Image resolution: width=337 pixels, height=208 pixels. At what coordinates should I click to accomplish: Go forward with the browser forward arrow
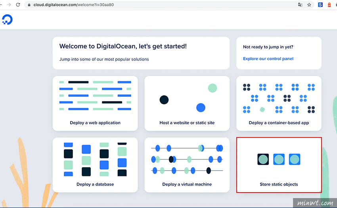pos(9,5)
